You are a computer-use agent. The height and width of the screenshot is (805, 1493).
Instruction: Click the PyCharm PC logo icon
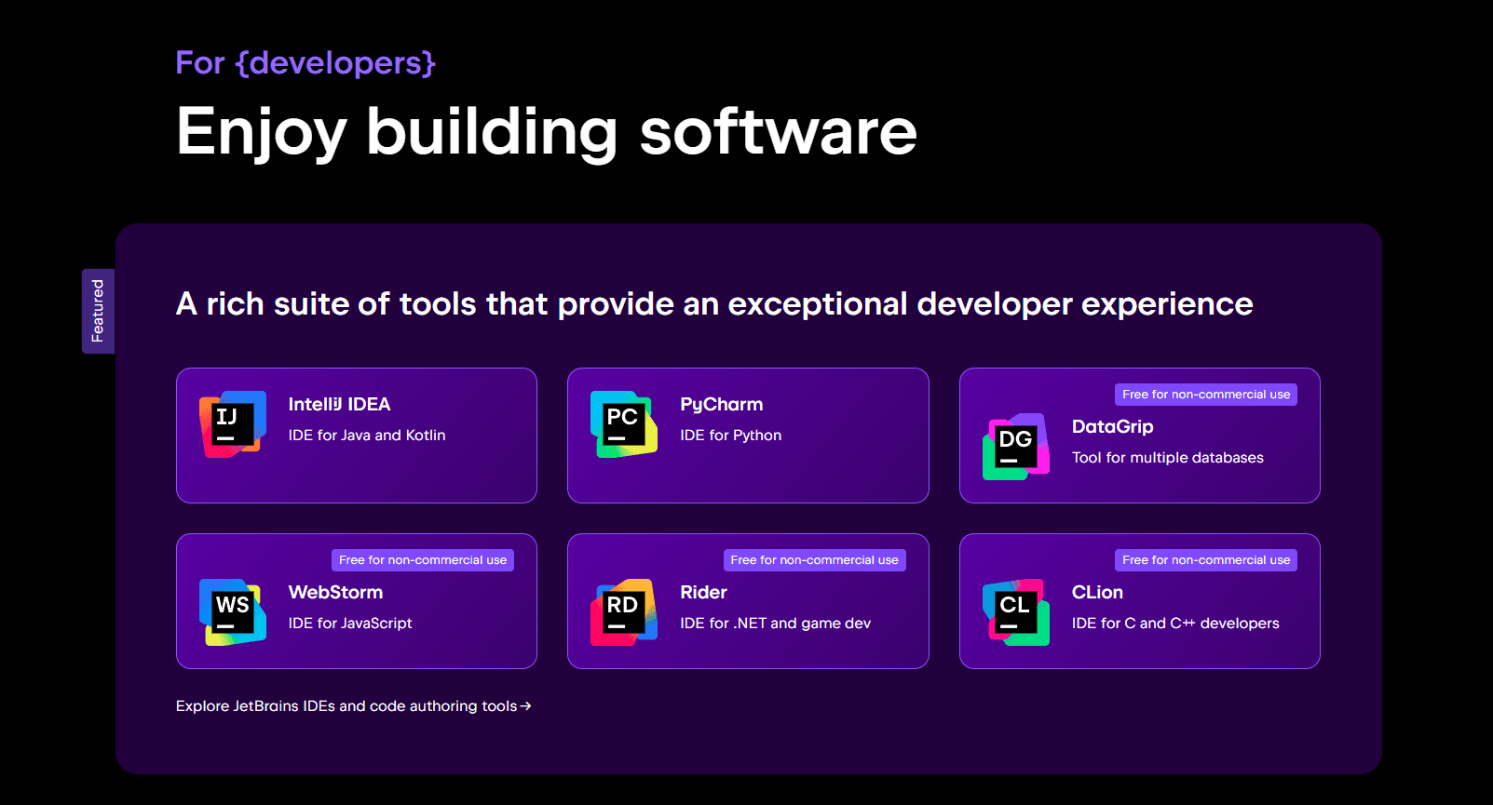click(624, 424)
